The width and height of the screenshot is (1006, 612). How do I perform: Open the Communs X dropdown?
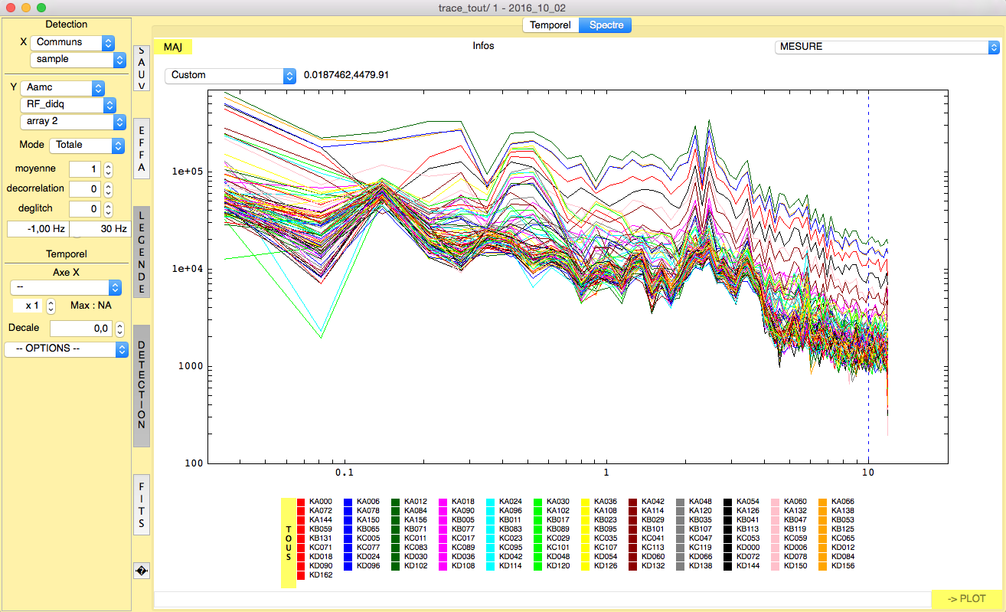pyautogui.click(x=73, y=42)
